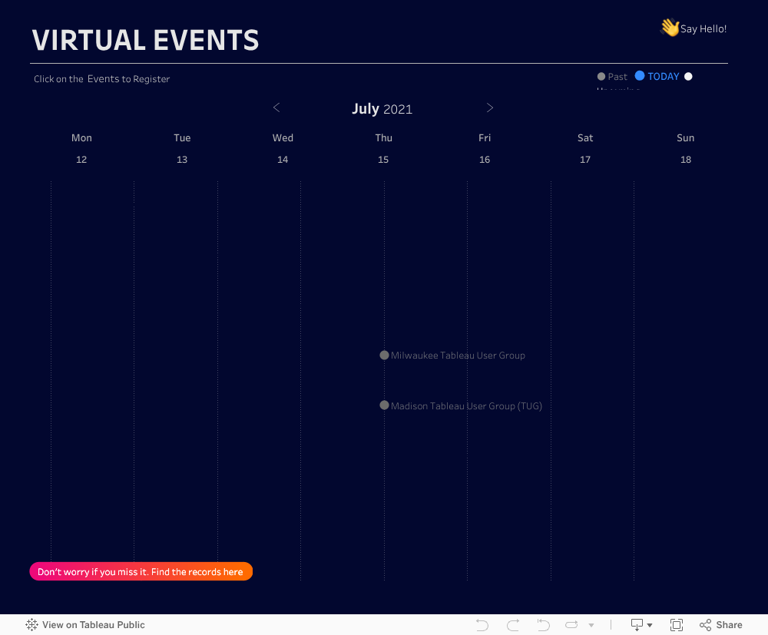Open Madison Tableau User Group (TUG) text
This screenshot has height=635, width=768.
coord(466,406)
